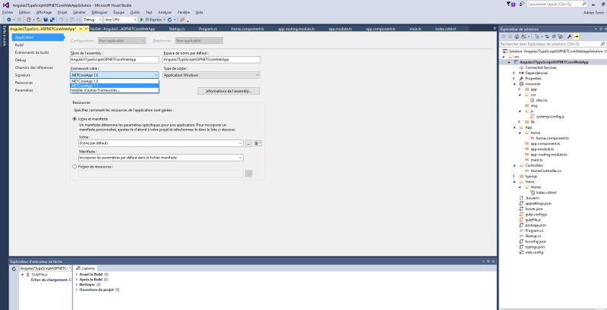Click the notifications flag icon in title bar
Viewport: 607px width, 310px height.
tap(509, 4)
